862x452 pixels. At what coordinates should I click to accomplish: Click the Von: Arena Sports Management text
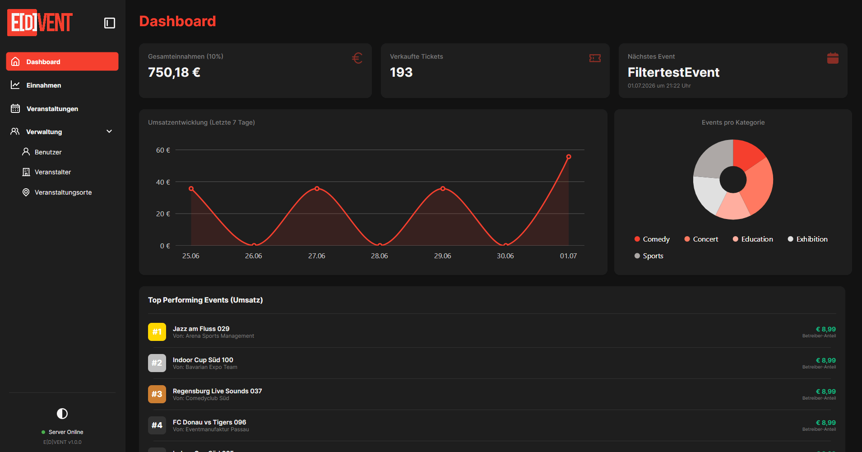tap(213, 336)
